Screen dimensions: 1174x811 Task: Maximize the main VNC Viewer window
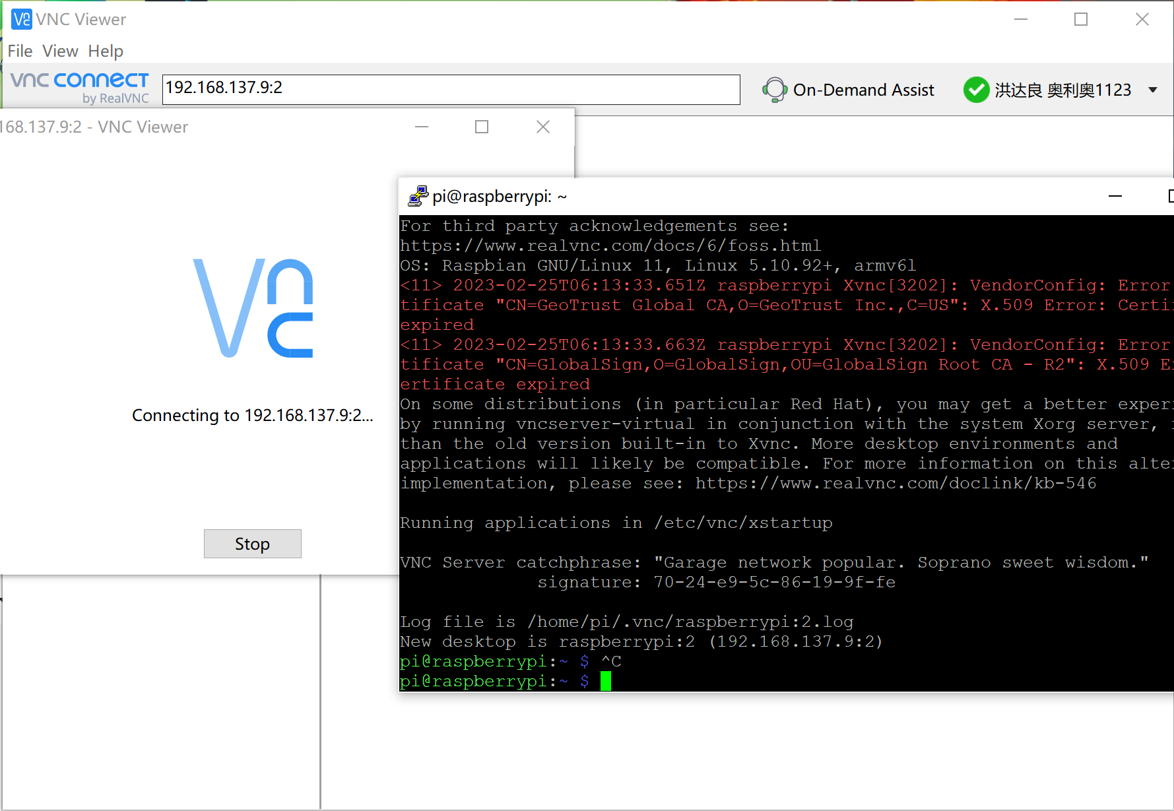pos(1080,19)
